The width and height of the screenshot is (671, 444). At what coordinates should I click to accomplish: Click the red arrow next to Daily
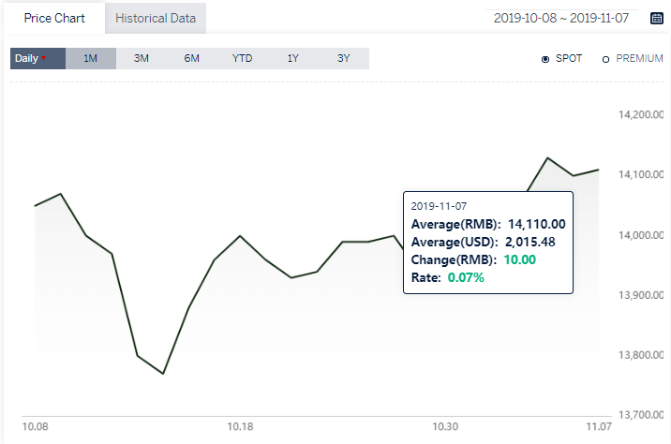tap(44, 58)
